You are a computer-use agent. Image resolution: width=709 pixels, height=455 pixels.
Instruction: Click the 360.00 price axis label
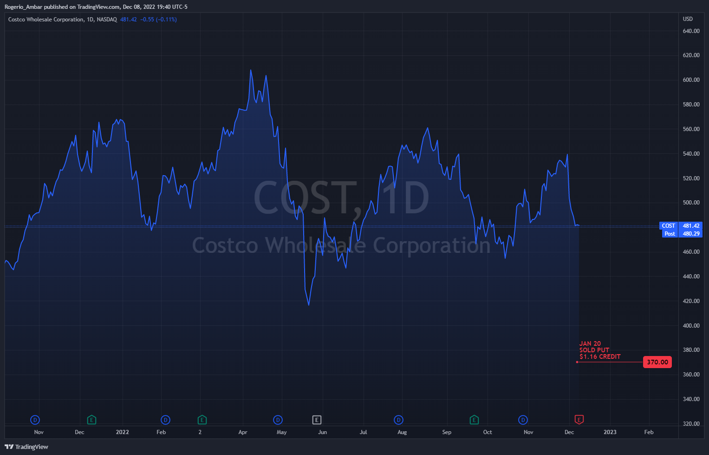691,375
